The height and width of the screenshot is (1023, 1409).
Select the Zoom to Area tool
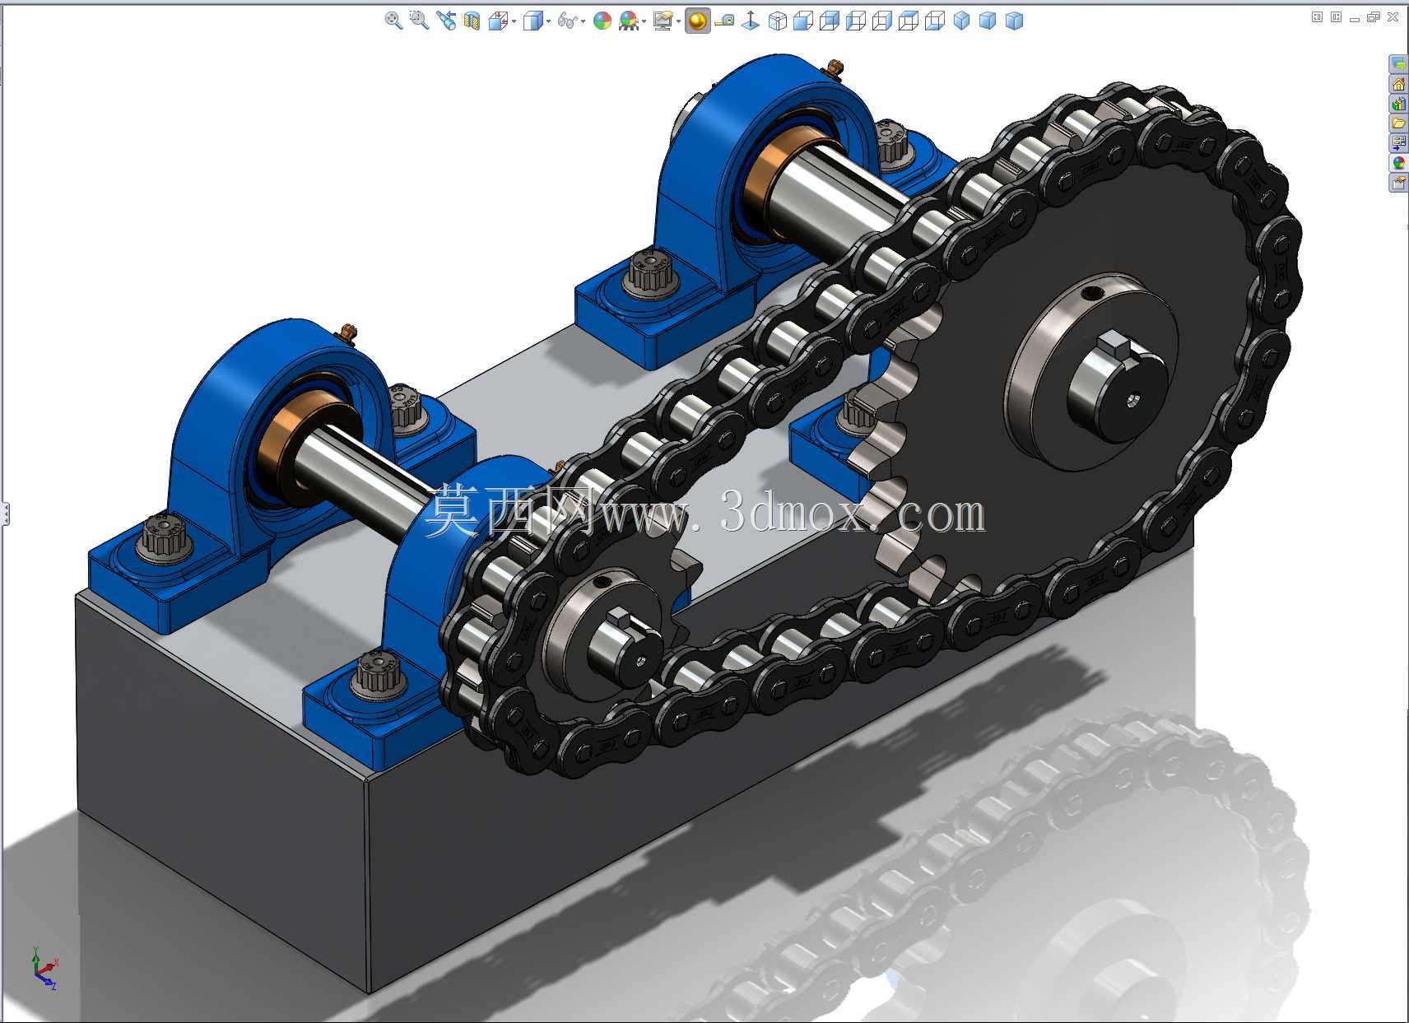419,21
